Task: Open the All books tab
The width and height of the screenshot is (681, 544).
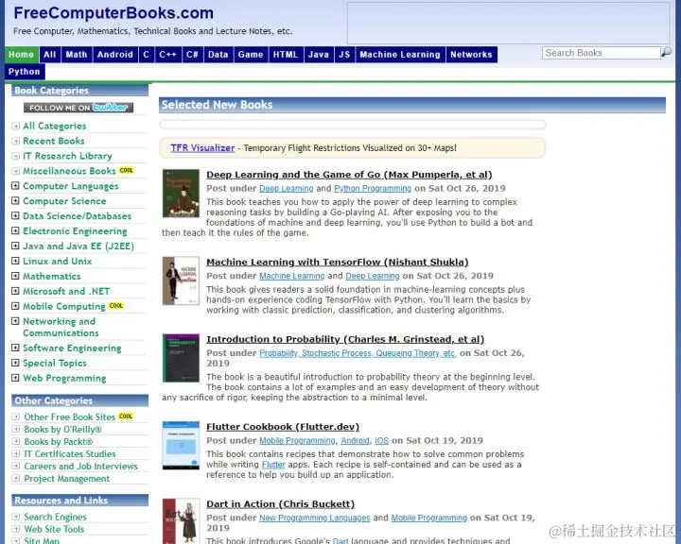Action: pyautogui.click(x=50, y=55)
